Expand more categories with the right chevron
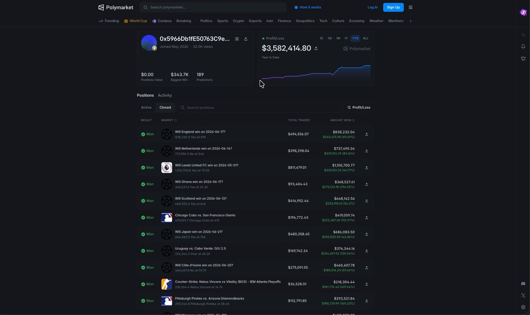The width and height of the screenshot is (530, 315). point(411,21)
